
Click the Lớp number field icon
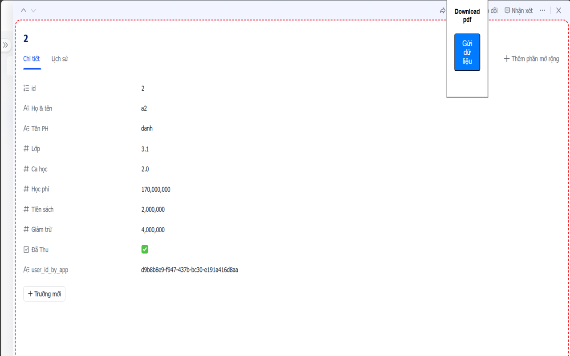coord(26,149)
